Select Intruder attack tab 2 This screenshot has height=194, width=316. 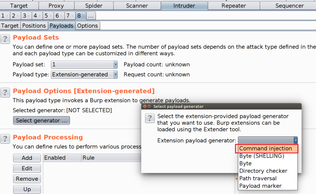pos(14,16)
